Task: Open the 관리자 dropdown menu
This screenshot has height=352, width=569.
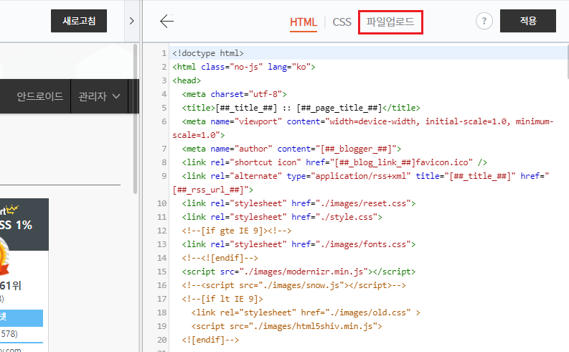Action: [x=99, y=96]
